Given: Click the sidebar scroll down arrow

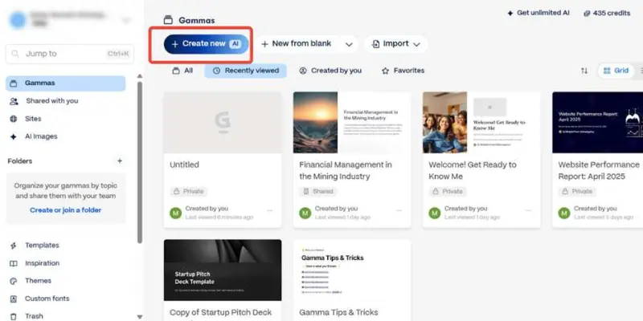Looking at the screenshot, I should point(140,316).
